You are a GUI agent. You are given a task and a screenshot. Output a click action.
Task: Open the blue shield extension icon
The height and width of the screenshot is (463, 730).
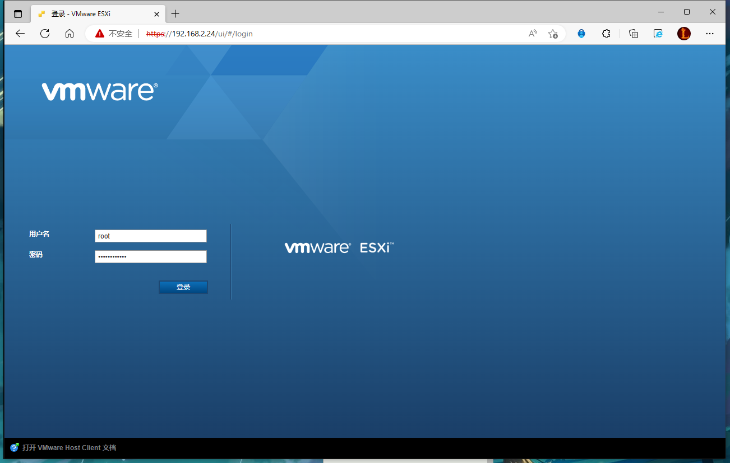click(581, 34)
